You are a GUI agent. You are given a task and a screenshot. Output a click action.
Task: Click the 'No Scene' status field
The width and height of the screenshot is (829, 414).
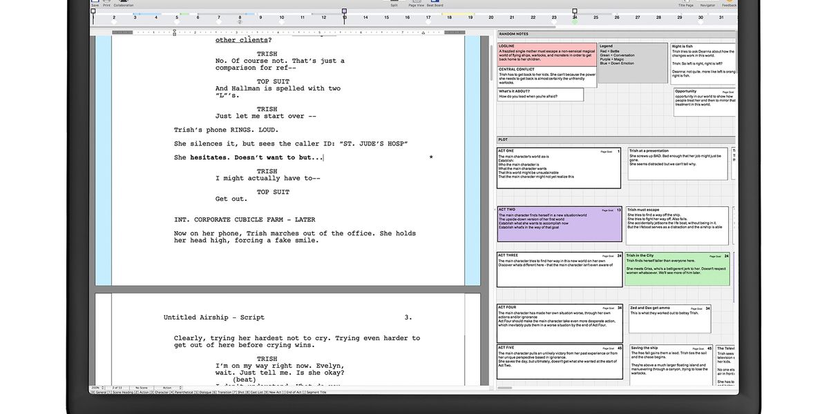[142, 387]
